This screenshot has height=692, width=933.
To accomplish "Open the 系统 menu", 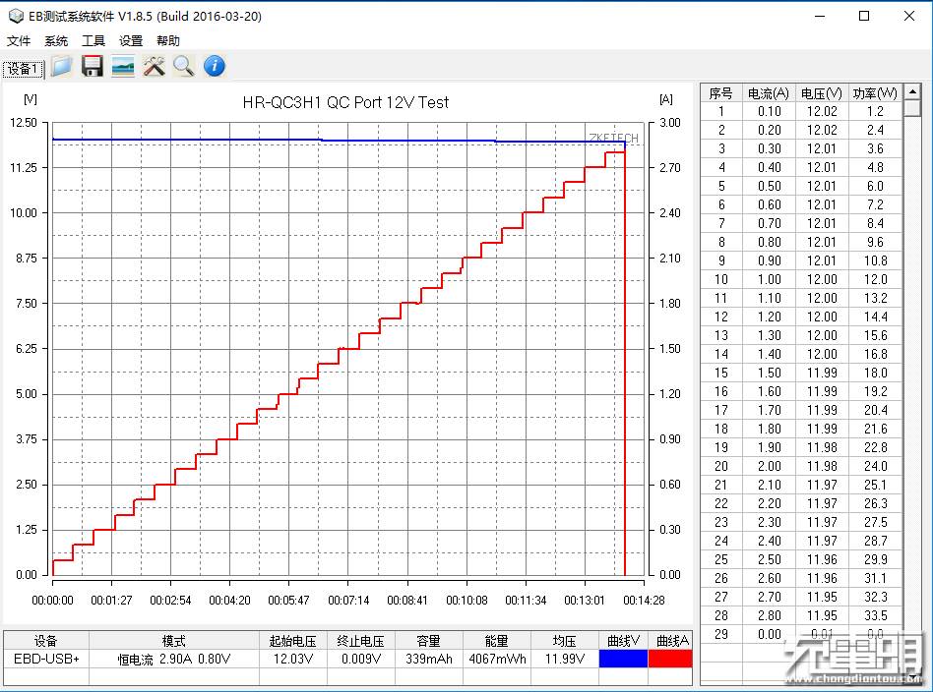I will click(x=56, y=41).
